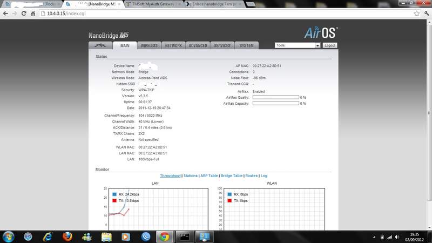Open the Bridge Table link
The width and height of the screenshot is (432, 243).
[232, 176]
